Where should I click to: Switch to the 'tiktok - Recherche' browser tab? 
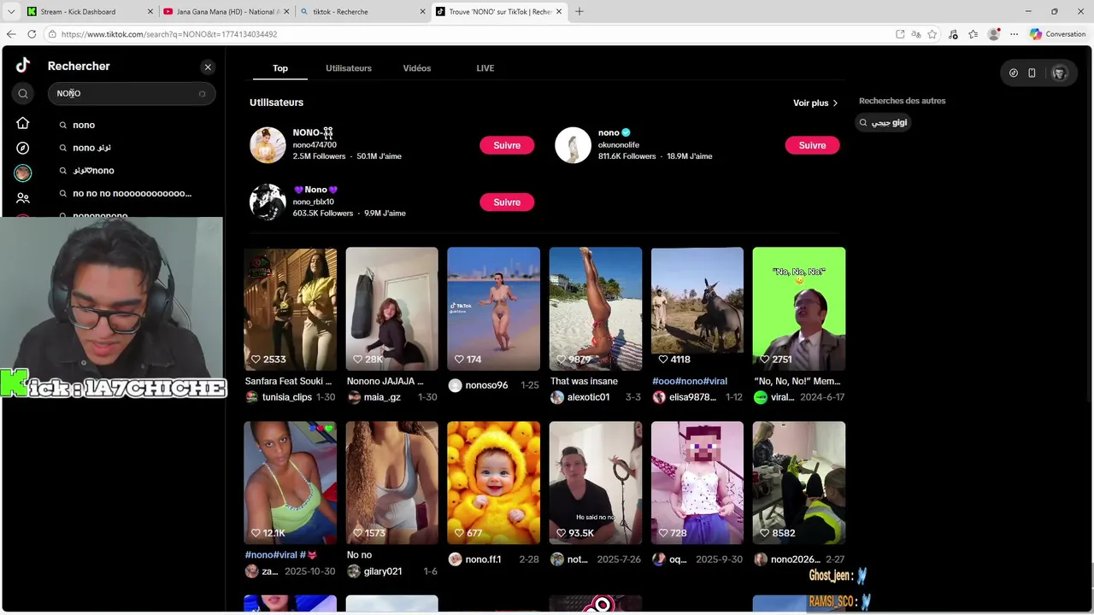pos(363,11)
